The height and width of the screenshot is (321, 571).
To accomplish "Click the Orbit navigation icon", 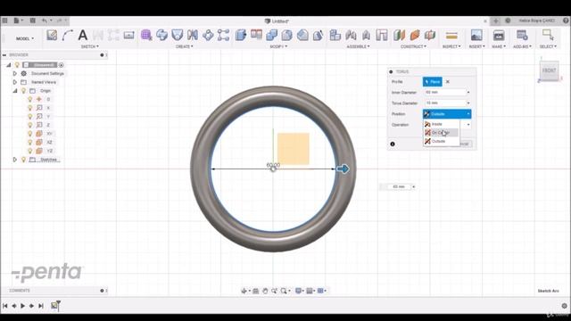I will tap(244, 291).
